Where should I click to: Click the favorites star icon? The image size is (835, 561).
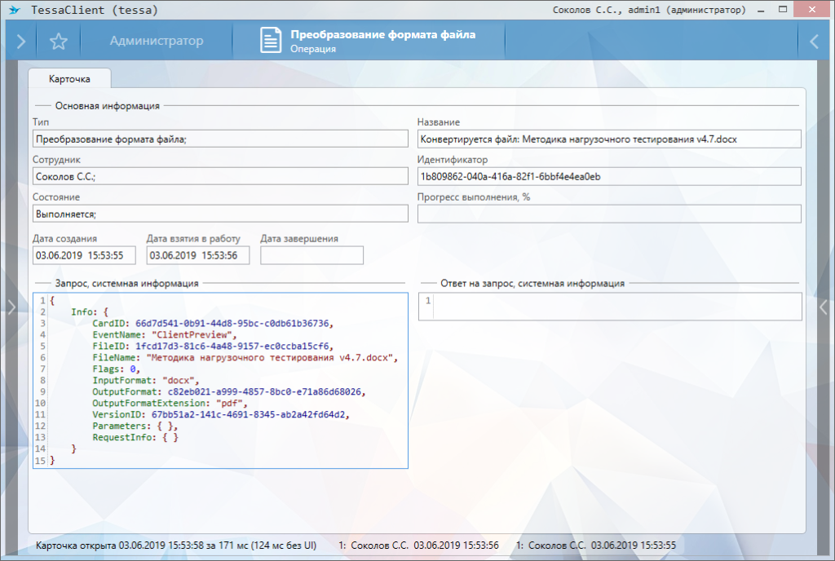tap(58, 42)
